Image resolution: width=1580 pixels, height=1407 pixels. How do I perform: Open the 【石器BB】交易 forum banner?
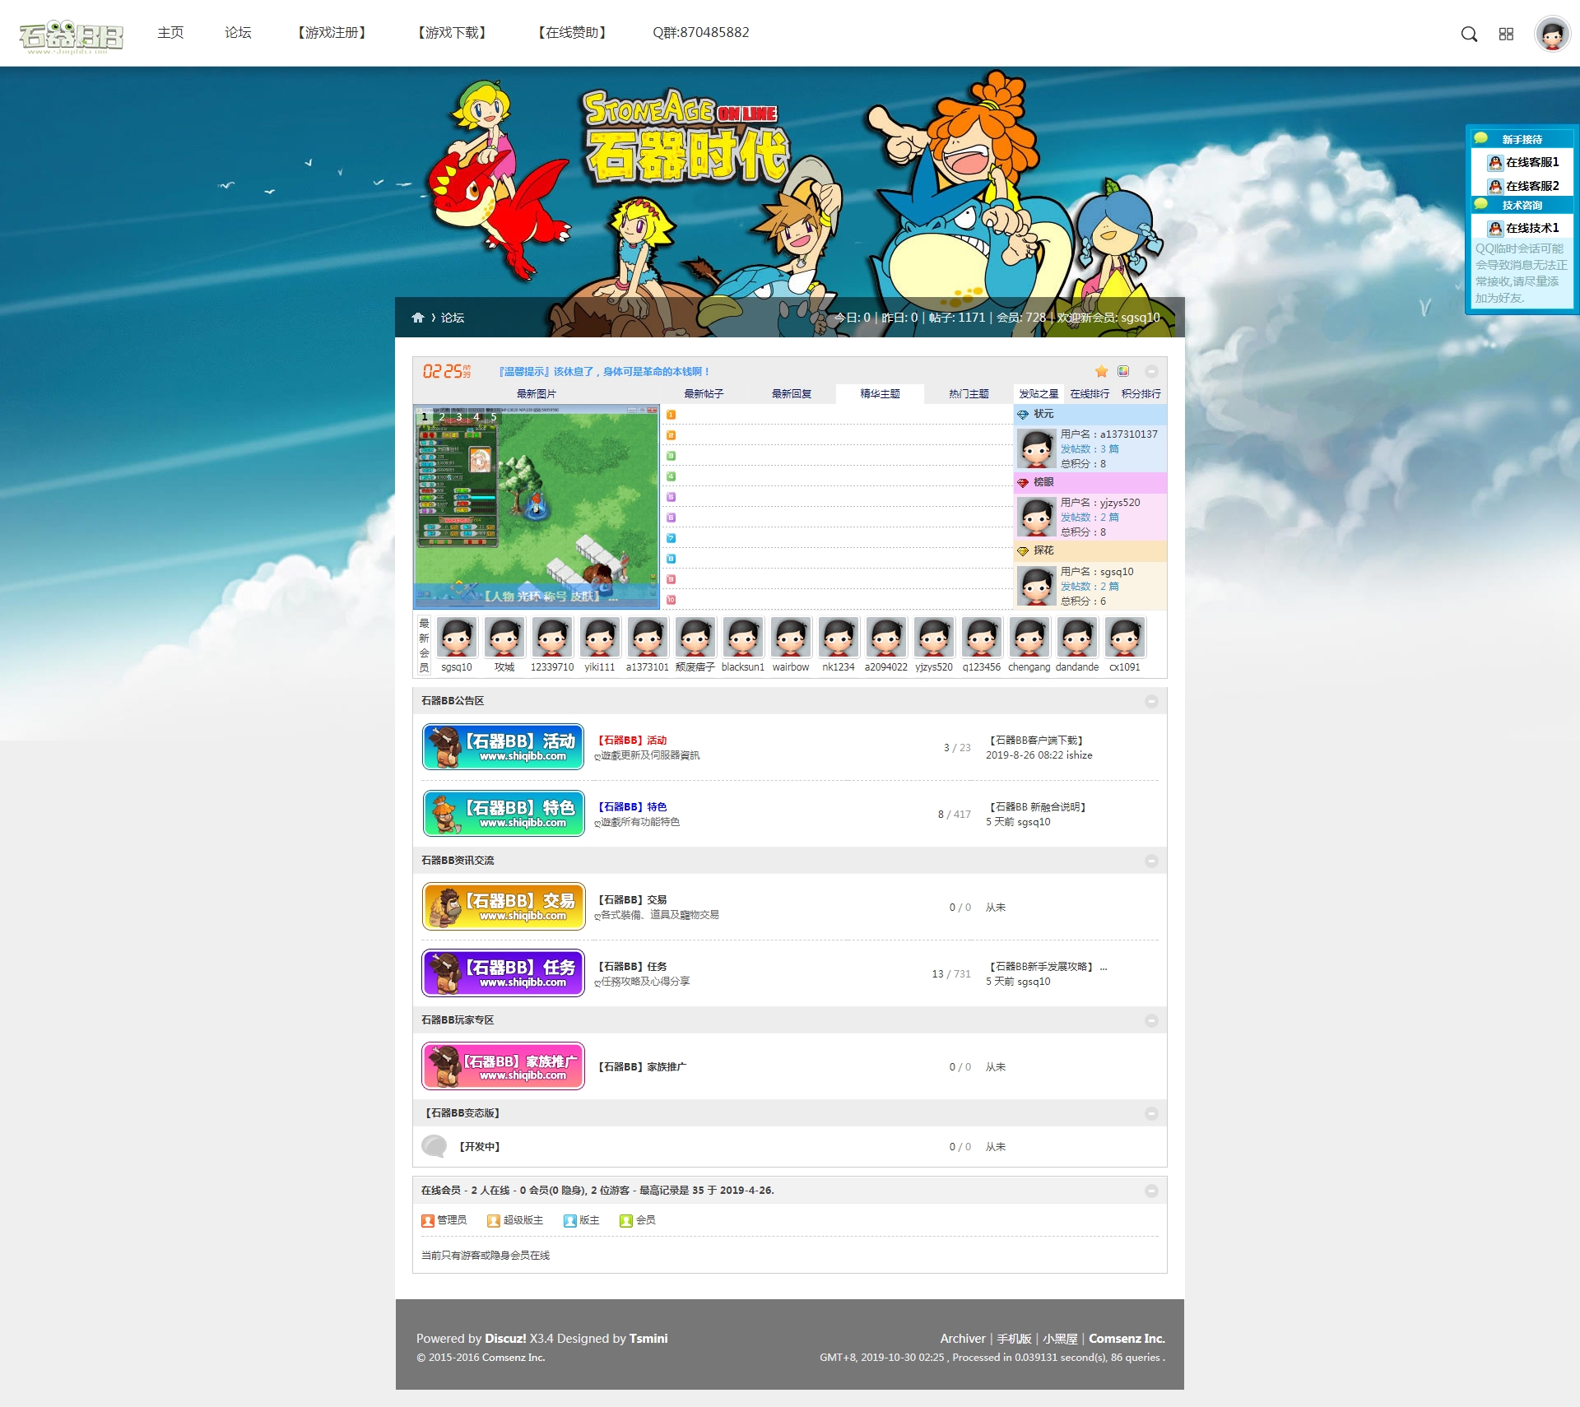click(x=504, y=907)
